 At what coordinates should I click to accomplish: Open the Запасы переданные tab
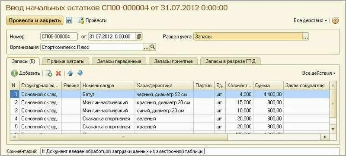[119, 61]
